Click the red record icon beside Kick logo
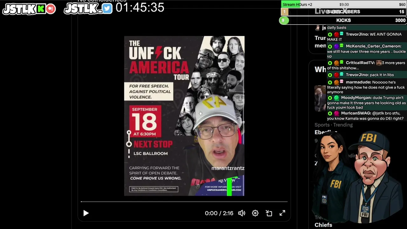The width and height of the screenshot is (407, 229). pos(51,9)
